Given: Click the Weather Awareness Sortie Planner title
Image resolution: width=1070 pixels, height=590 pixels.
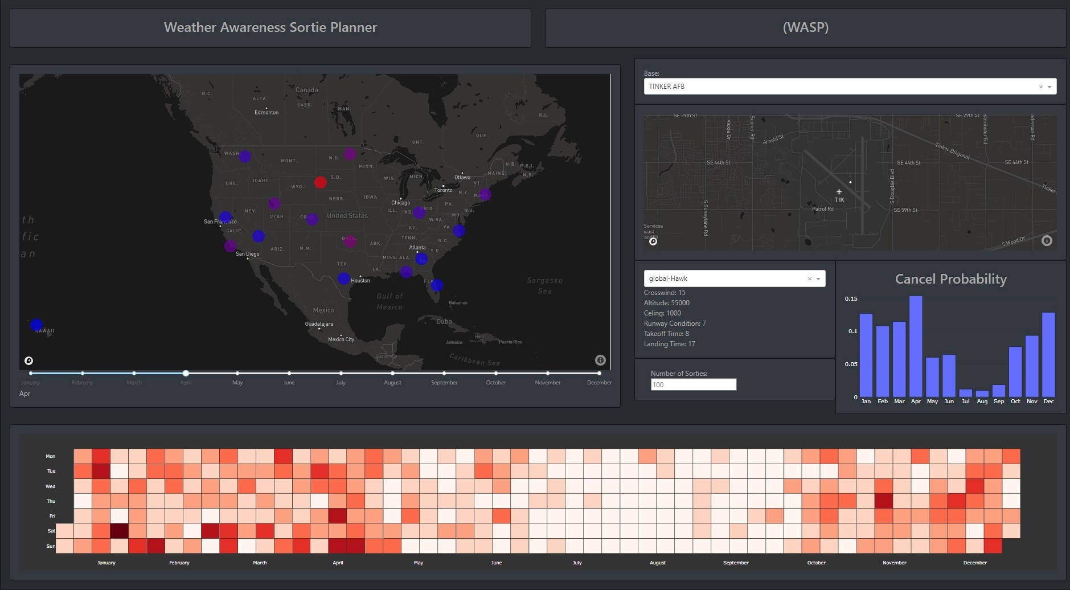Looking at the screenshot, I should (x=270, y=27).
